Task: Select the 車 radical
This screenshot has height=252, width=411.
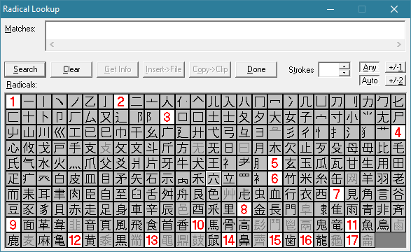Action: point(136,209)
